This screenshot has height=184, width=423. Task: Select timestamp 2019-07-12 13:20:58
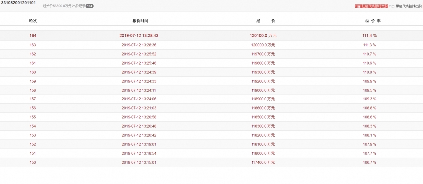(139, 117)
